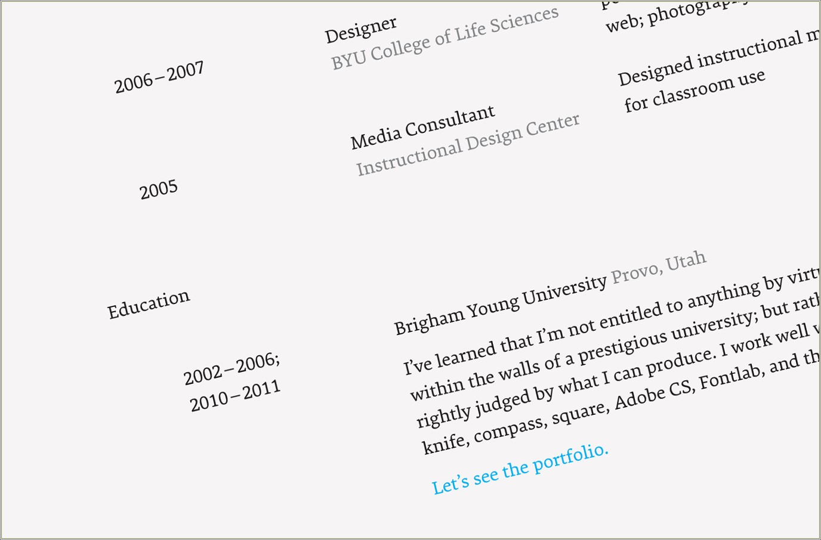The width and height of the screenshot is (821, 540).
Task: Select the gray "Provo, Utah" location
Action: click(x=659, y=268)
